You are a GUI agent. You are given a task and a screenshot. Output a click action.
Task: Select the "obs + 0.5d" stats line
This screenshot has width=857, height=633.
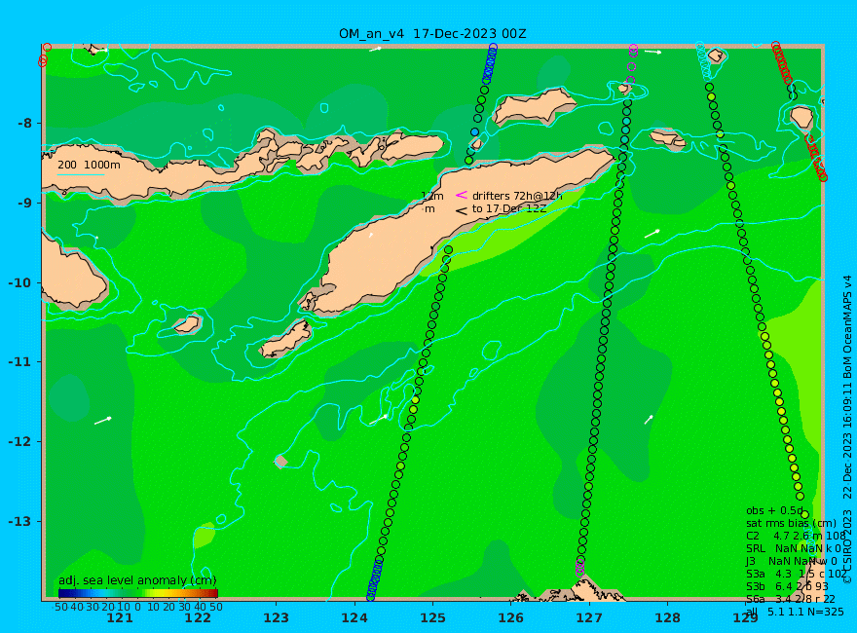tap(774, 510)
